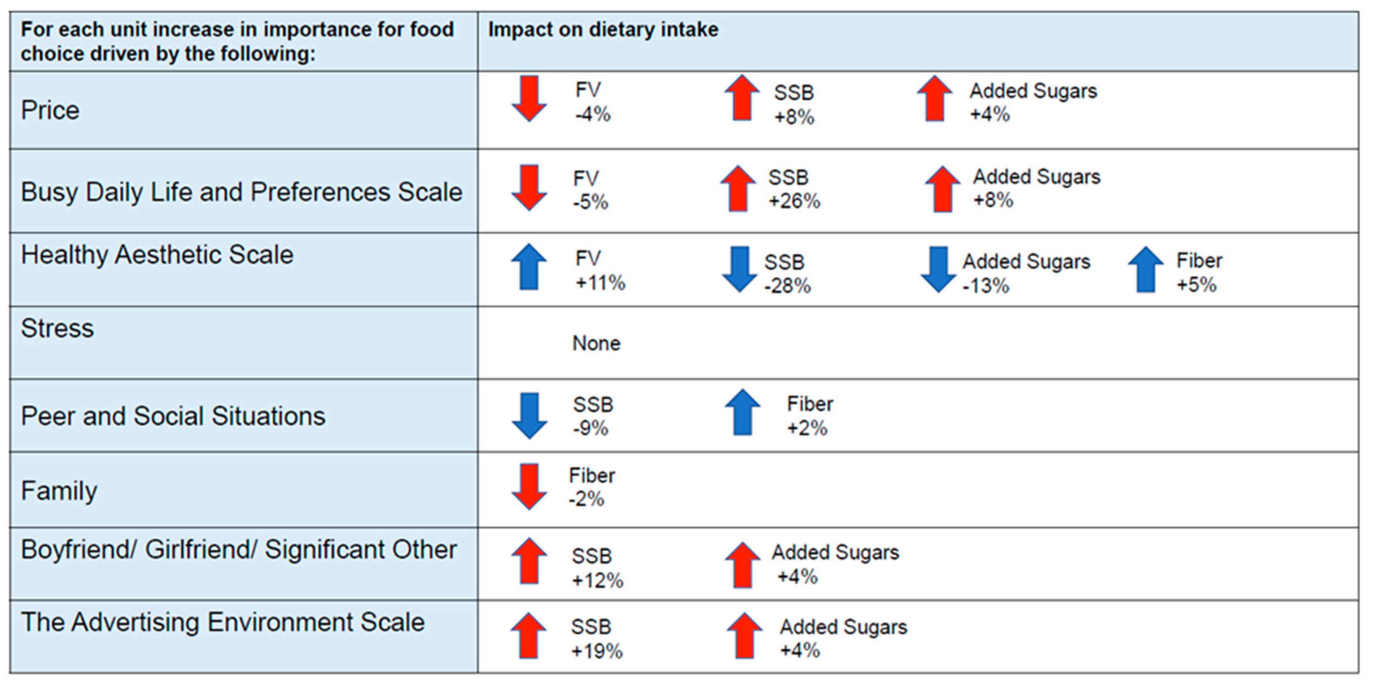Click the blue down arrow beside Added Sugars -13%
Screen dimensions: 1373x685
pyautogui.click(x=938, y=269)
